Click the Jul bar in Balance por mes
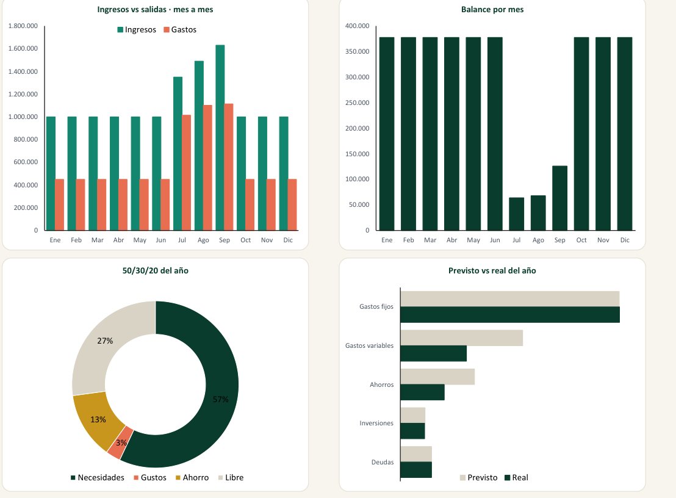This screenshot has width=676, height=498. click(x=517, y=214)
